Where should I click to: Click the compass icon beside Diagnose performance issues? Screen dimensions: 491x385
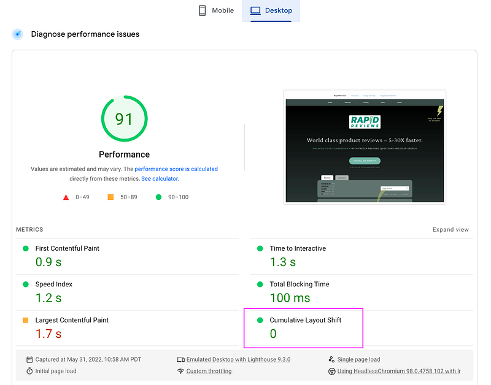pos(18,34)
